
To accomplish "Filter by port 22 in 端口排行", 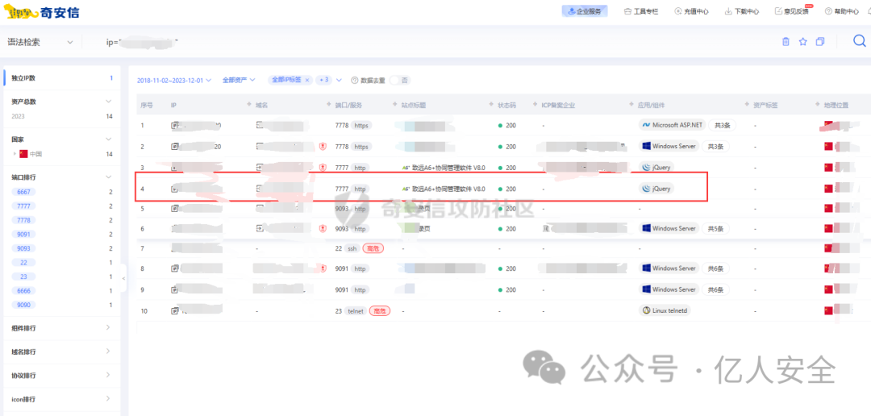I will pos(23,263).
